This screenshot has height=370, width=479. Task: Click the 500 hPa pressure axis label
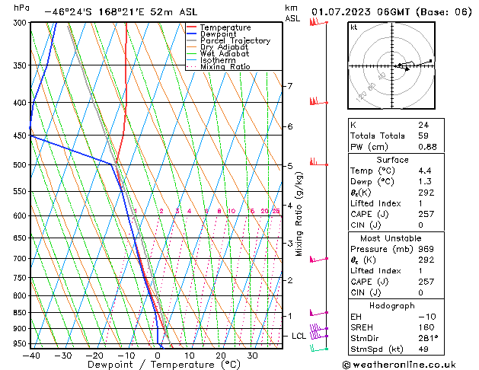[x=19, y=164]
